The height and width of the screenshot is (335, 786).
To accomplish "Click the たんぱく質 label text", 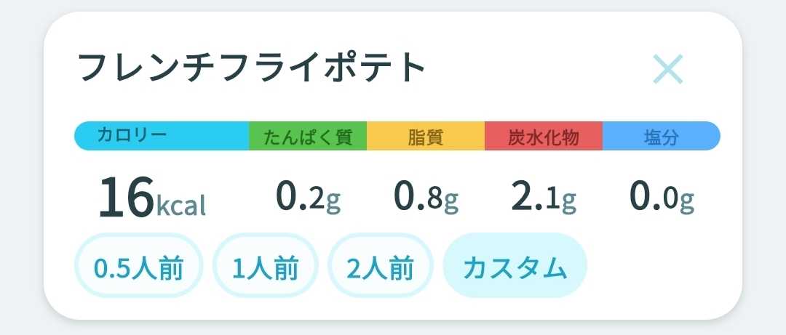I will pos(308,137).
